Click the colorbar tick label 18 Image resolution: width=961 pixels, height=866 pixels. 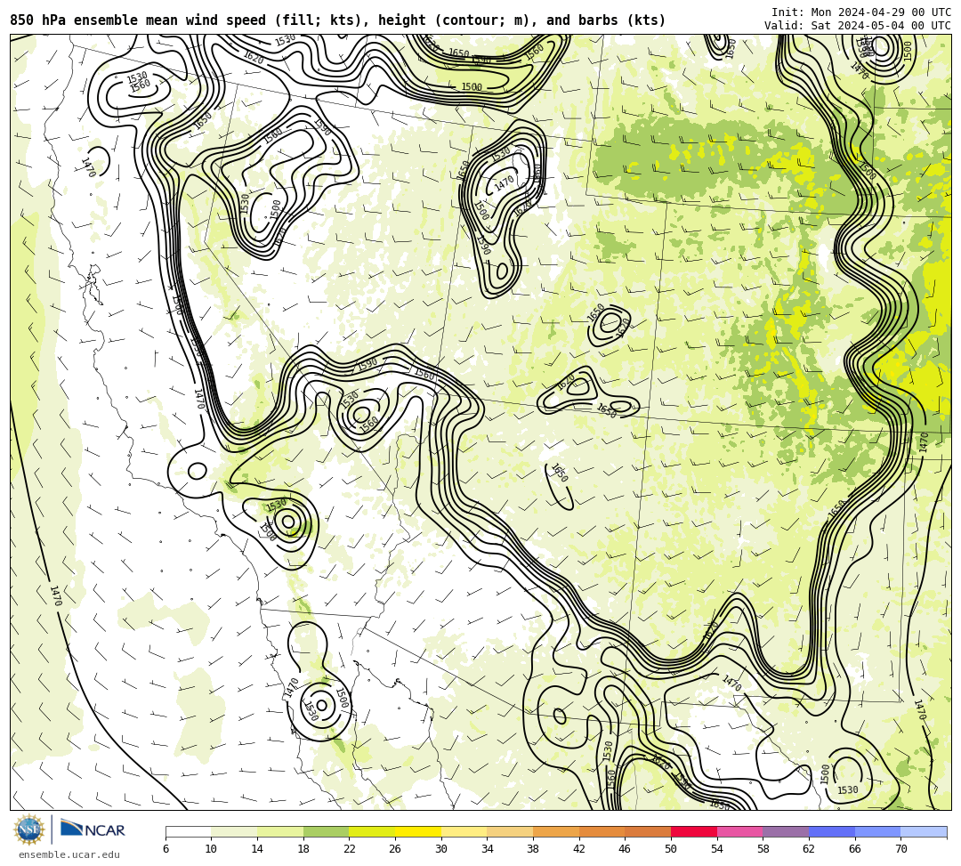point(303,849)
